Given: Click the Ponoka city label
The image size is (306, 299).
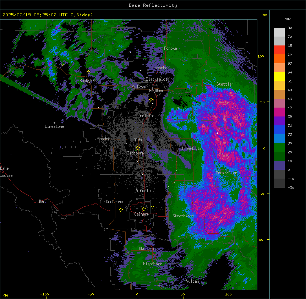Looking at the screenshot, I should click(170, 48).
